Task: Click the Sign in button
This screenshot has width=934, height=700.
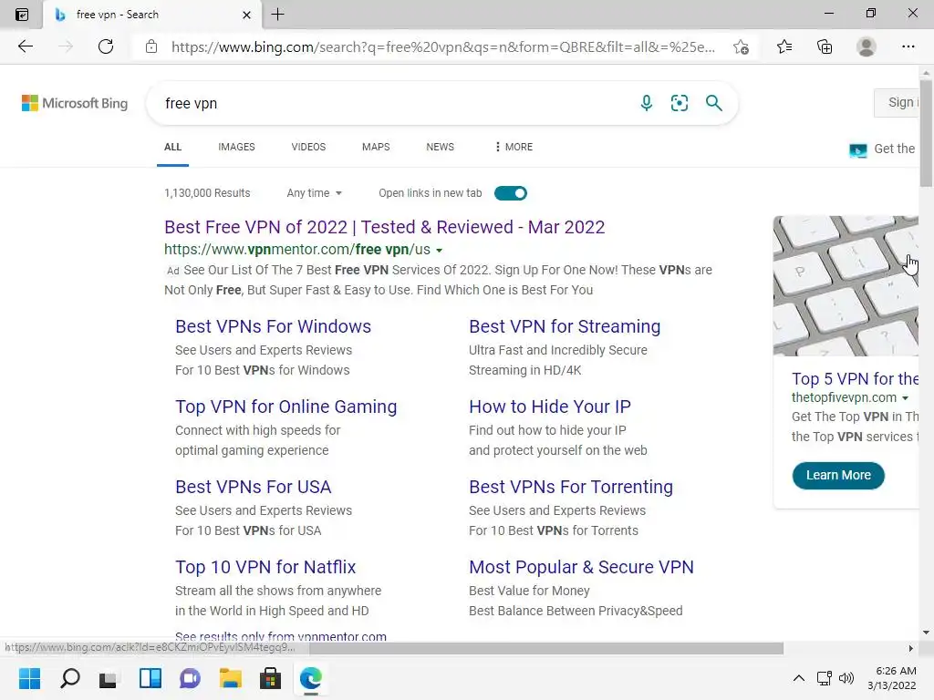Action: click(x=897, y=102)
